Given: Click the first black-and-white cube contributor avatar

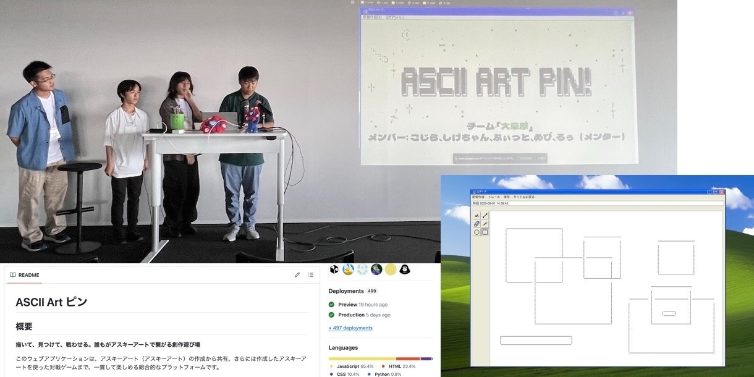Looking at the screenshot, I should click(334, 269).
